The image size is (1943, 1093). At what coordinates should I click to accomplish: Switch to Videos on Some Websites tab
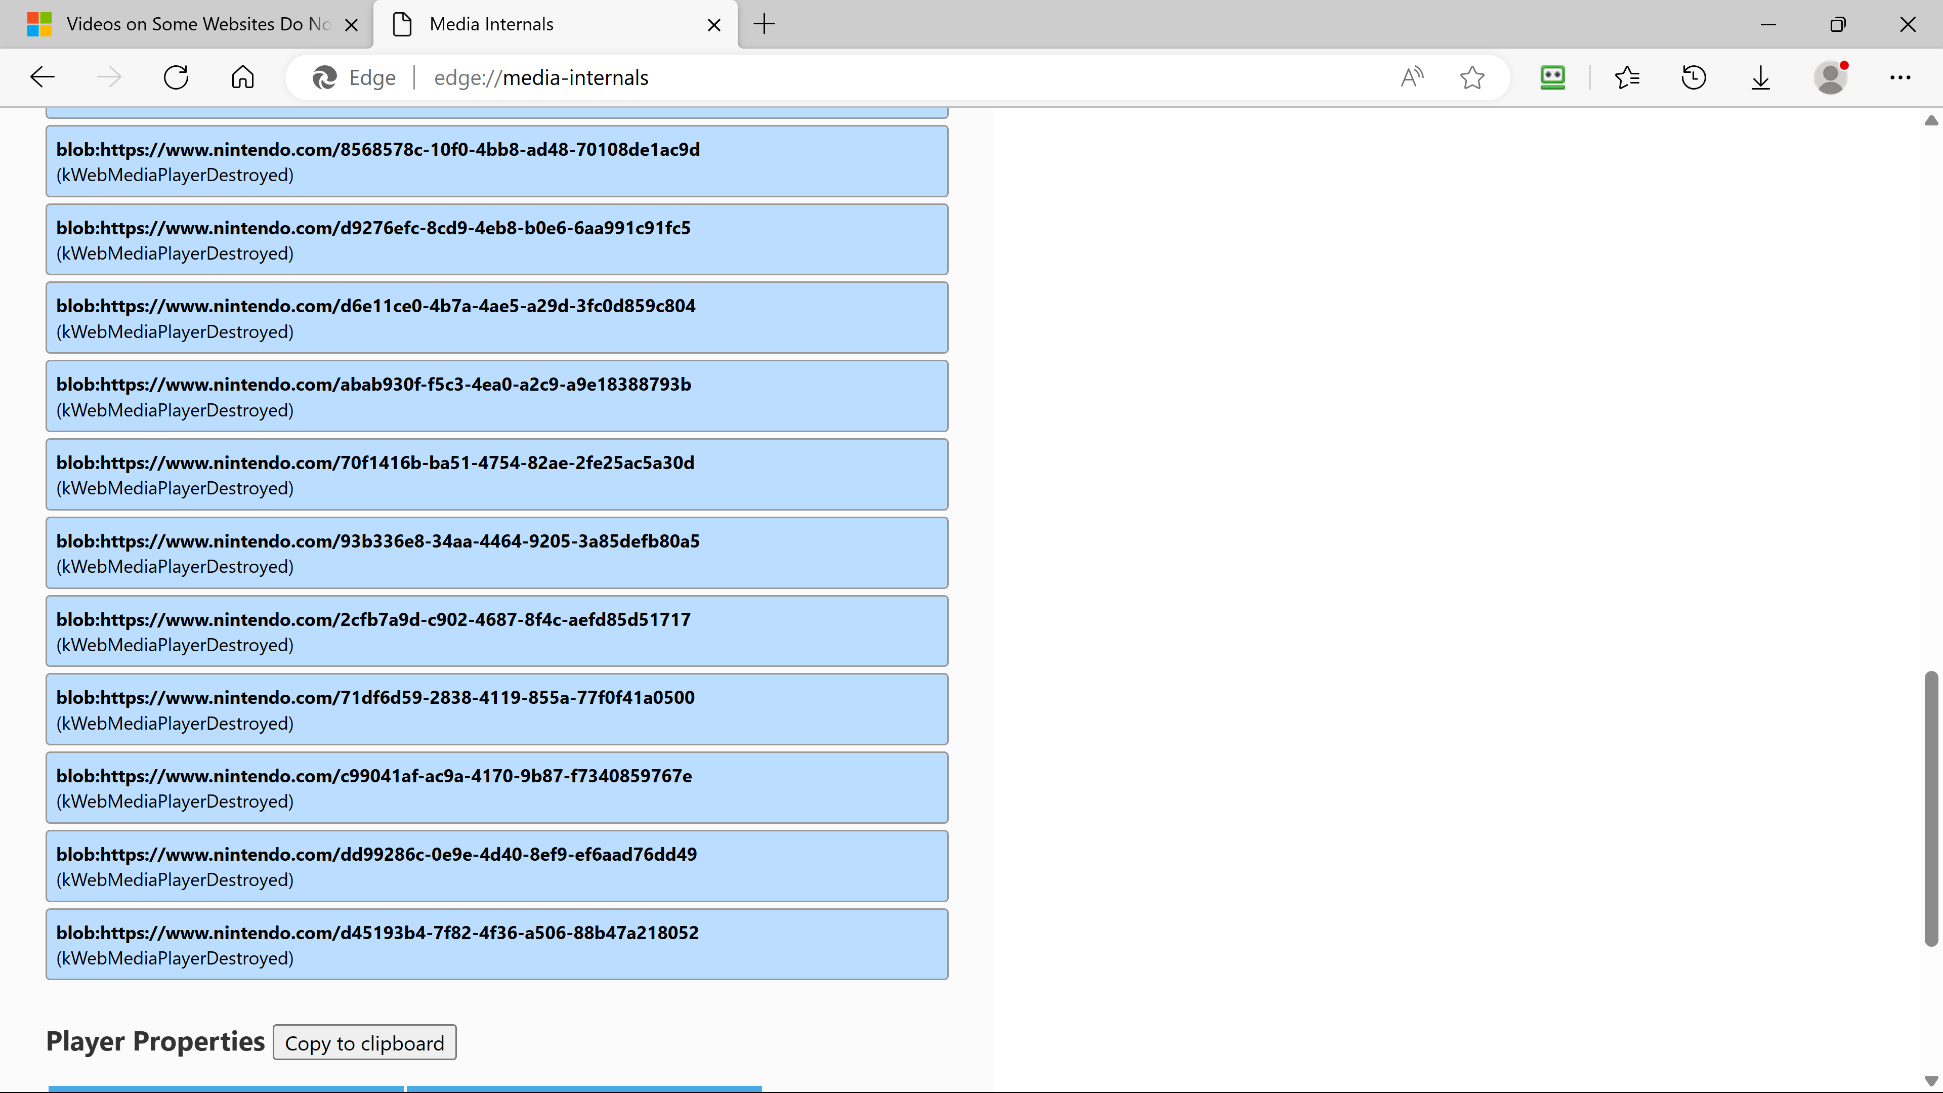186,24
